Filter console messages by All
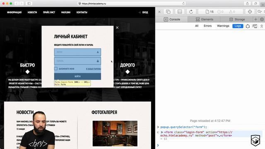The width and height of the screenshot is (265, 149). point(197,26)
